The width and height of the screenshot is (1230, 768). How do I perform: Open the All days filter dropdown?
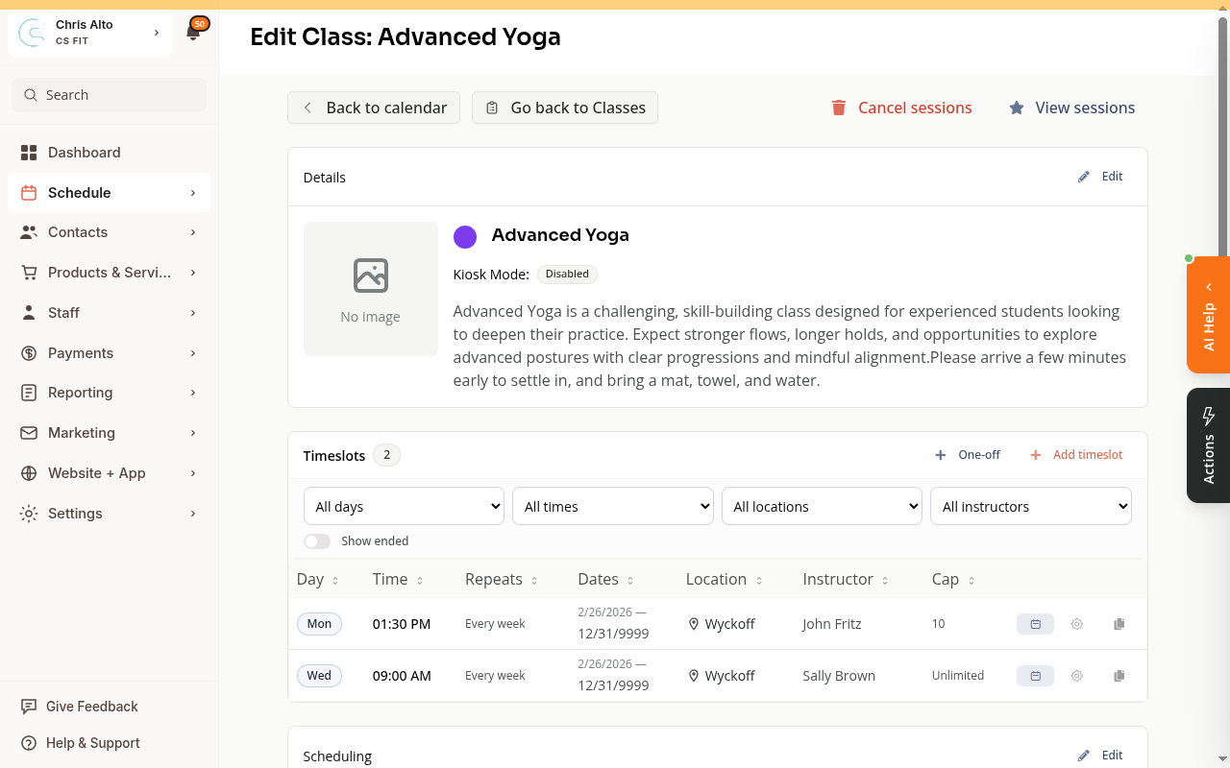(404, 507)
